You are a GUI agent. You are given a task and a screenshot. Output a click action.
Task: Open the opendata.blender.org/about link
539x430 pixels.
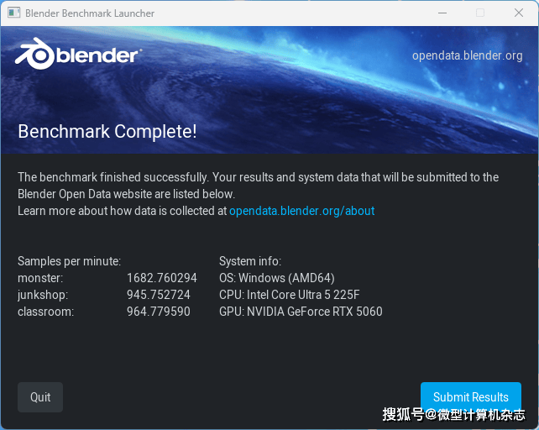coord(301,211)
